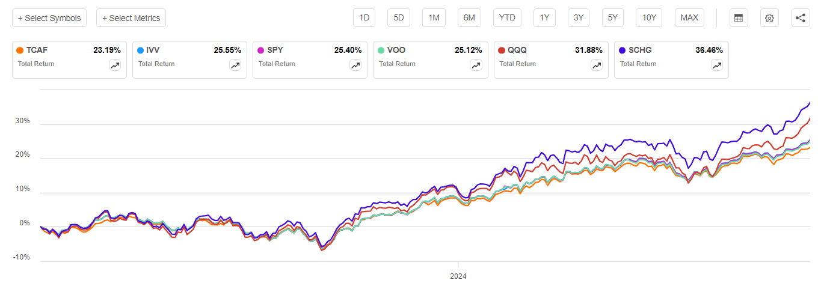Click the 2024 marker on the time axis
821x292 pixels.
click(x=458, y=276)
